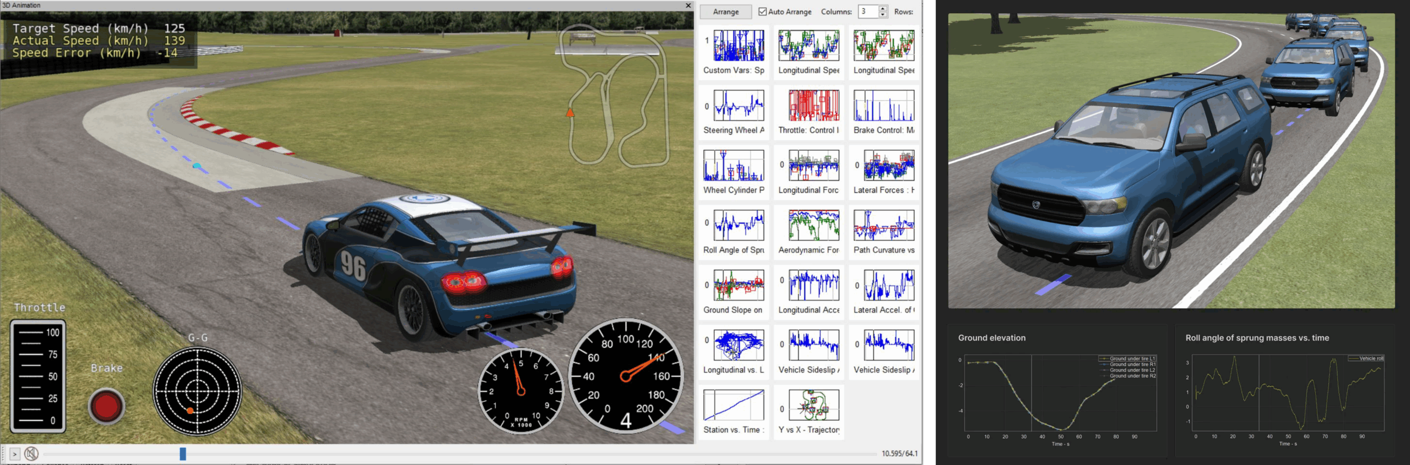The width and height of the screenshot is (1410, 465).
Task: Open the Steering Wheel plot thumbnail
Action: click(739, 106)
